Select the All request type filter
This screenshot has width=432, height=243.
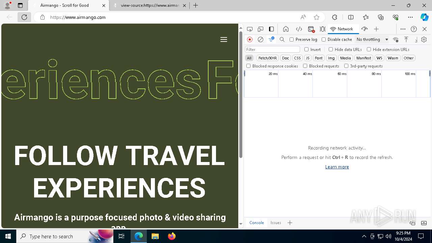[249, 58]
